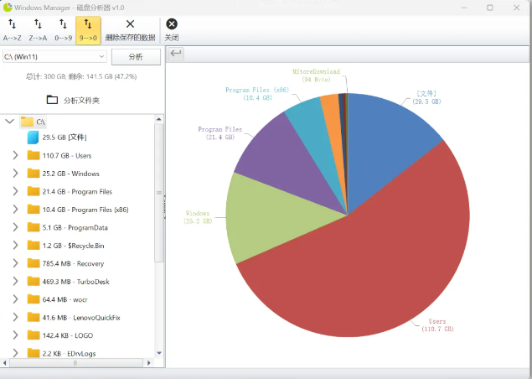Screen dimensions: 532x379
Task: Expand the Users folder node
Action: pyautogui.click(x=15, y=155)
